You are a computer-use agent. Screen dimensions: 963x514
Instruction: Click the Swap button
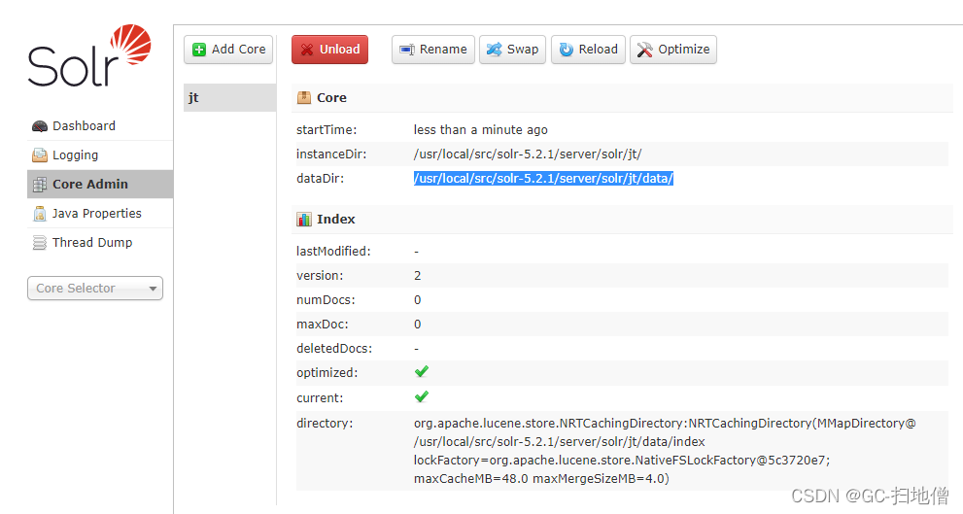(512, 50)
